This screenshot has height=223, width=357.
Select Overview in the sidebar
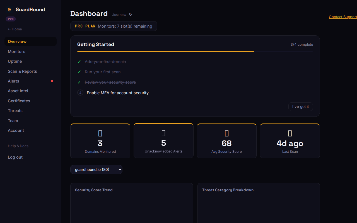point(30,42)
